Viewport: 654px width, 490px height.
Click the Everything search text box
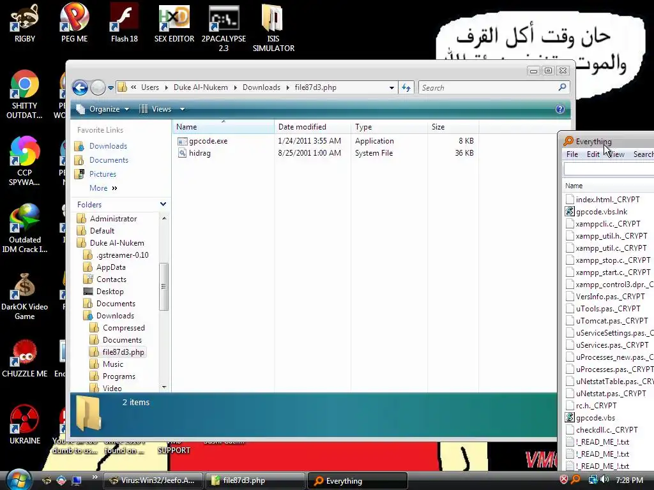[609, 169]
